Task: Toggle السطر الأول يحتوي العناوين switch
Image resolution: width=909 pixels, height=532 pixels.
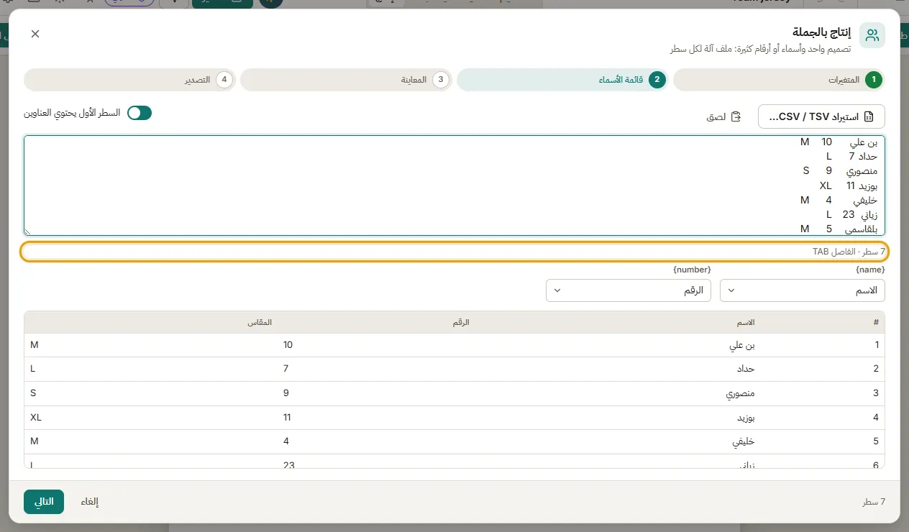Action: 140,113
